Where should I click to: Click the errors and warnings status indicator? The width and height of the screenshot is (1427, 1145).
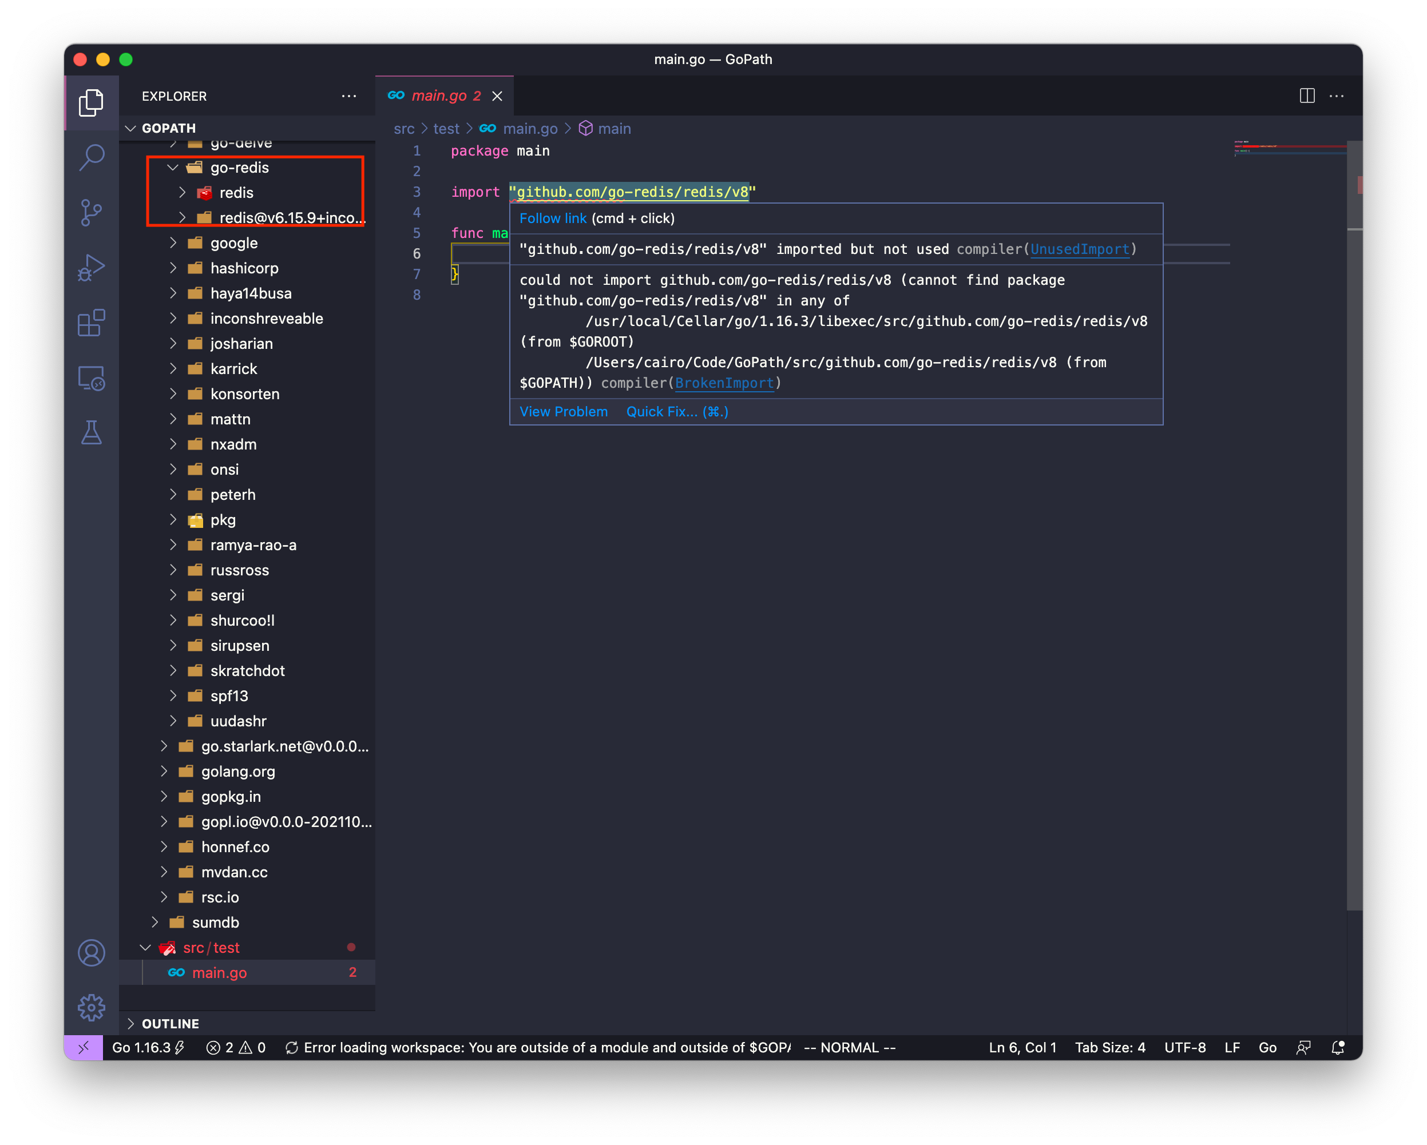pos(236,1048)
